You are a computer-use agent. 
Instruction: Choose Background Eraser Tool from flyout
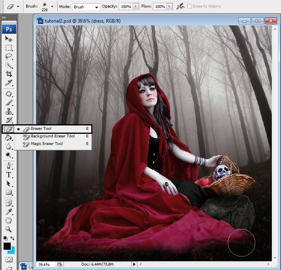tap(53, 136)
